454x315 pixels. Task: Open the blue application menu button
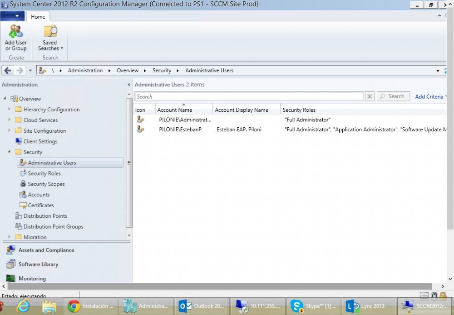click(12, 16)
